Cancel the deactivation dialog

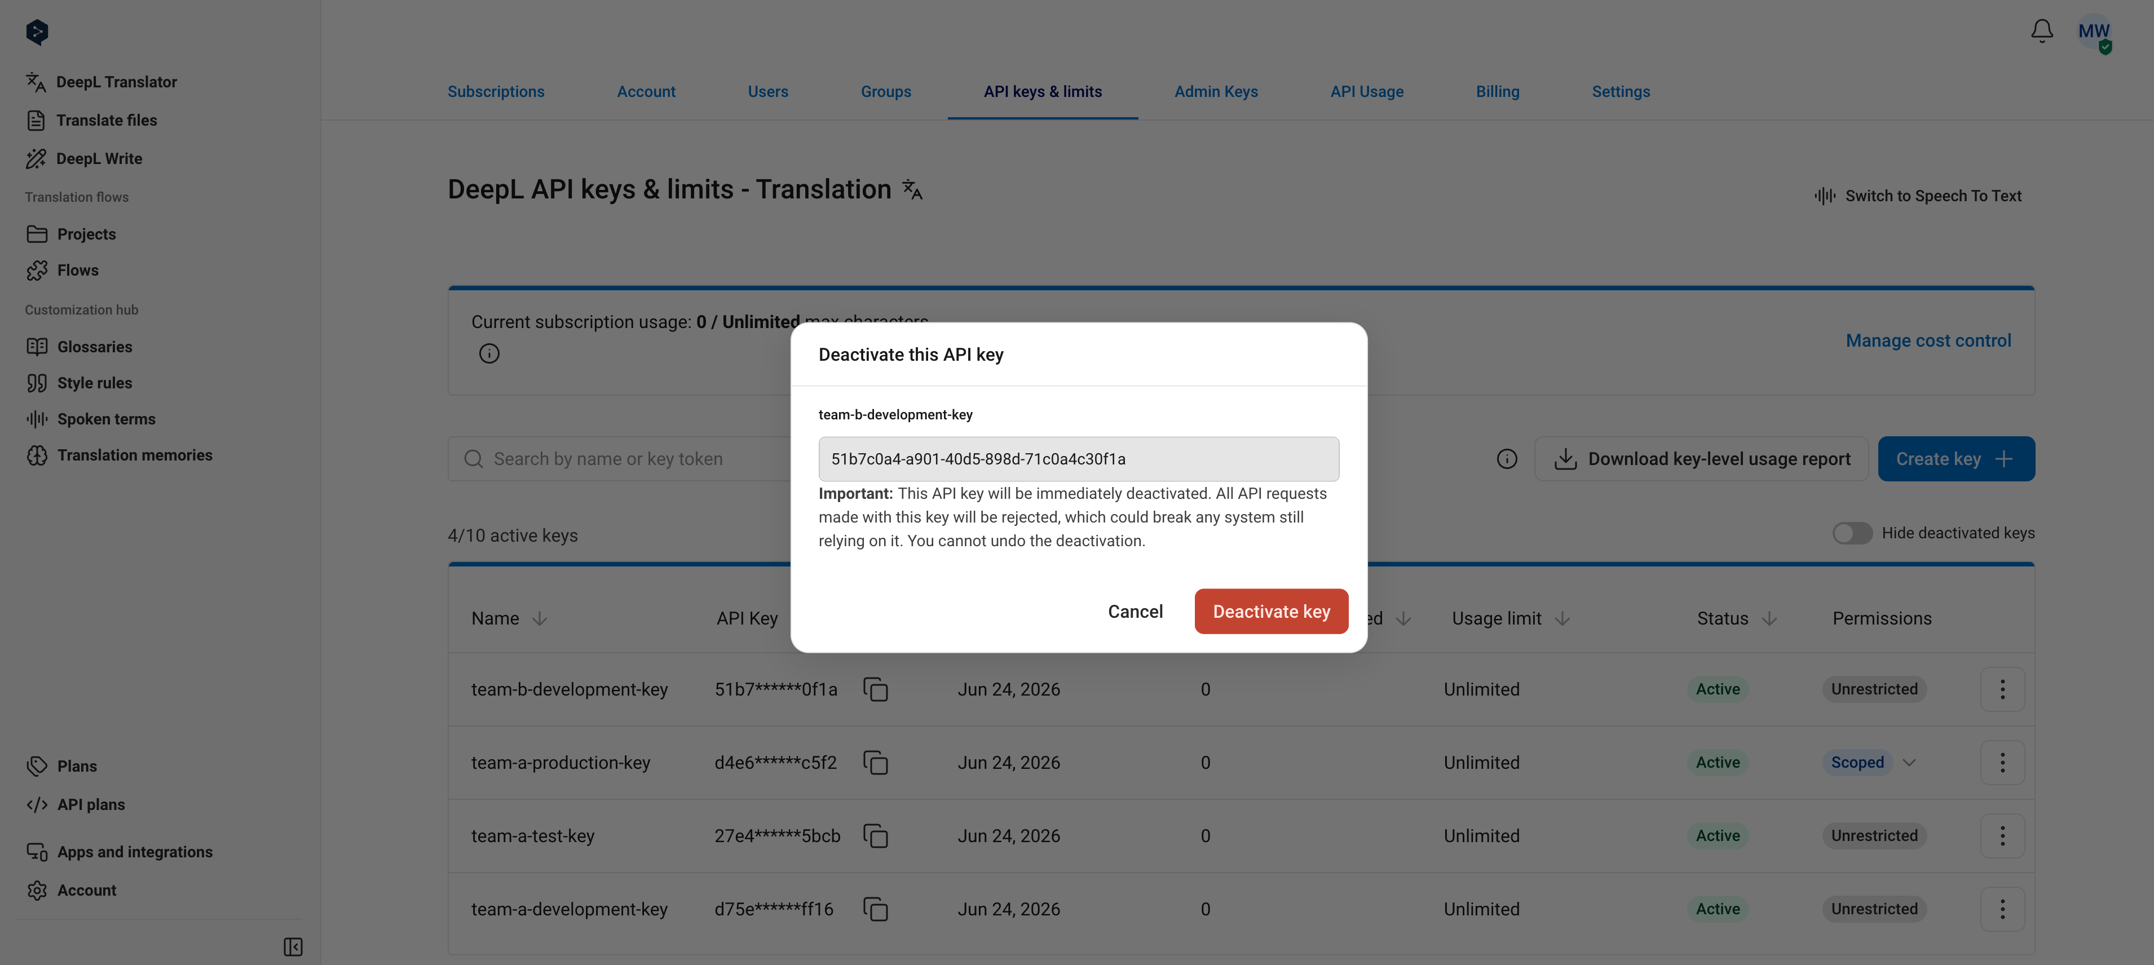coord(1135,611)
